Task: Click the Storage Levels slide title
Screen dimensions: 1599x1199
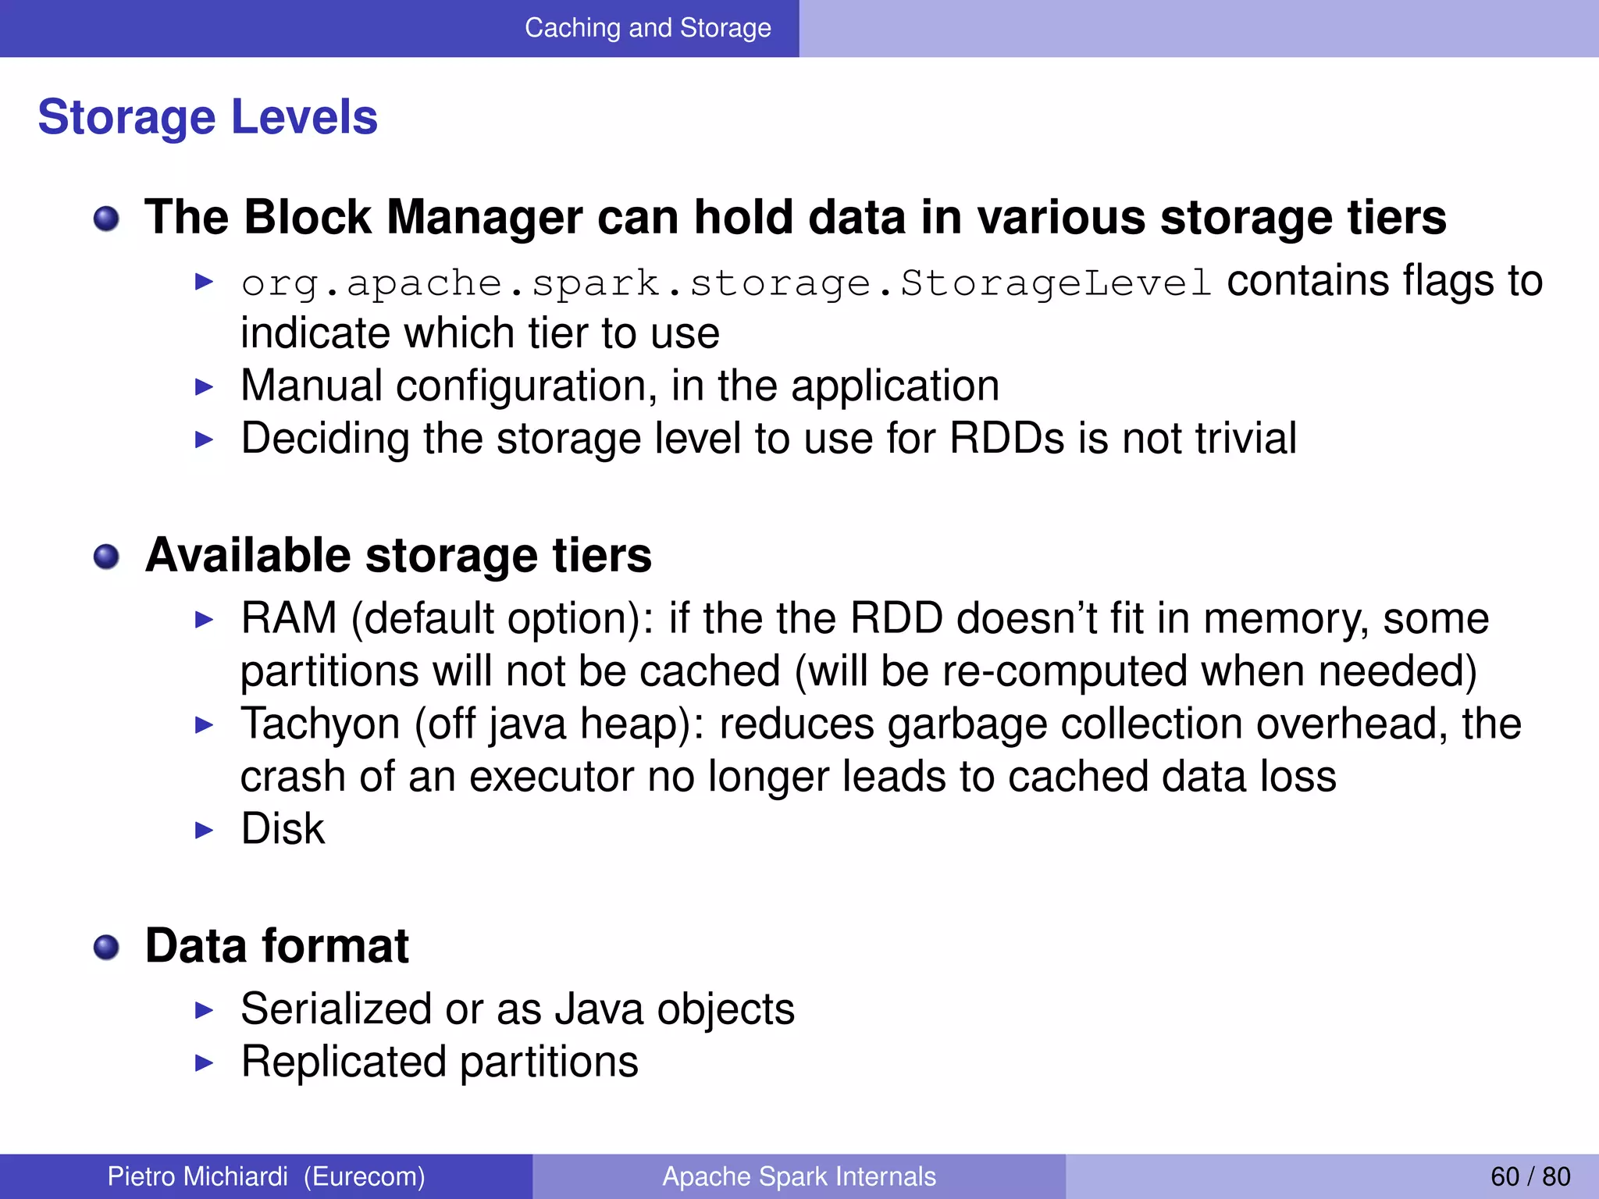Action: [x=208, y=117]
